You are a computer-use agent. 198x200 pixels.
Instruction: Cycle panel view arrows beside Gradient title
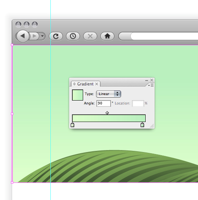point(74,84)
